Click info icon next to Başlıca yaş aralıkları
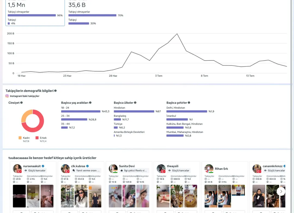The image size is (294, 213). [90, 103]
